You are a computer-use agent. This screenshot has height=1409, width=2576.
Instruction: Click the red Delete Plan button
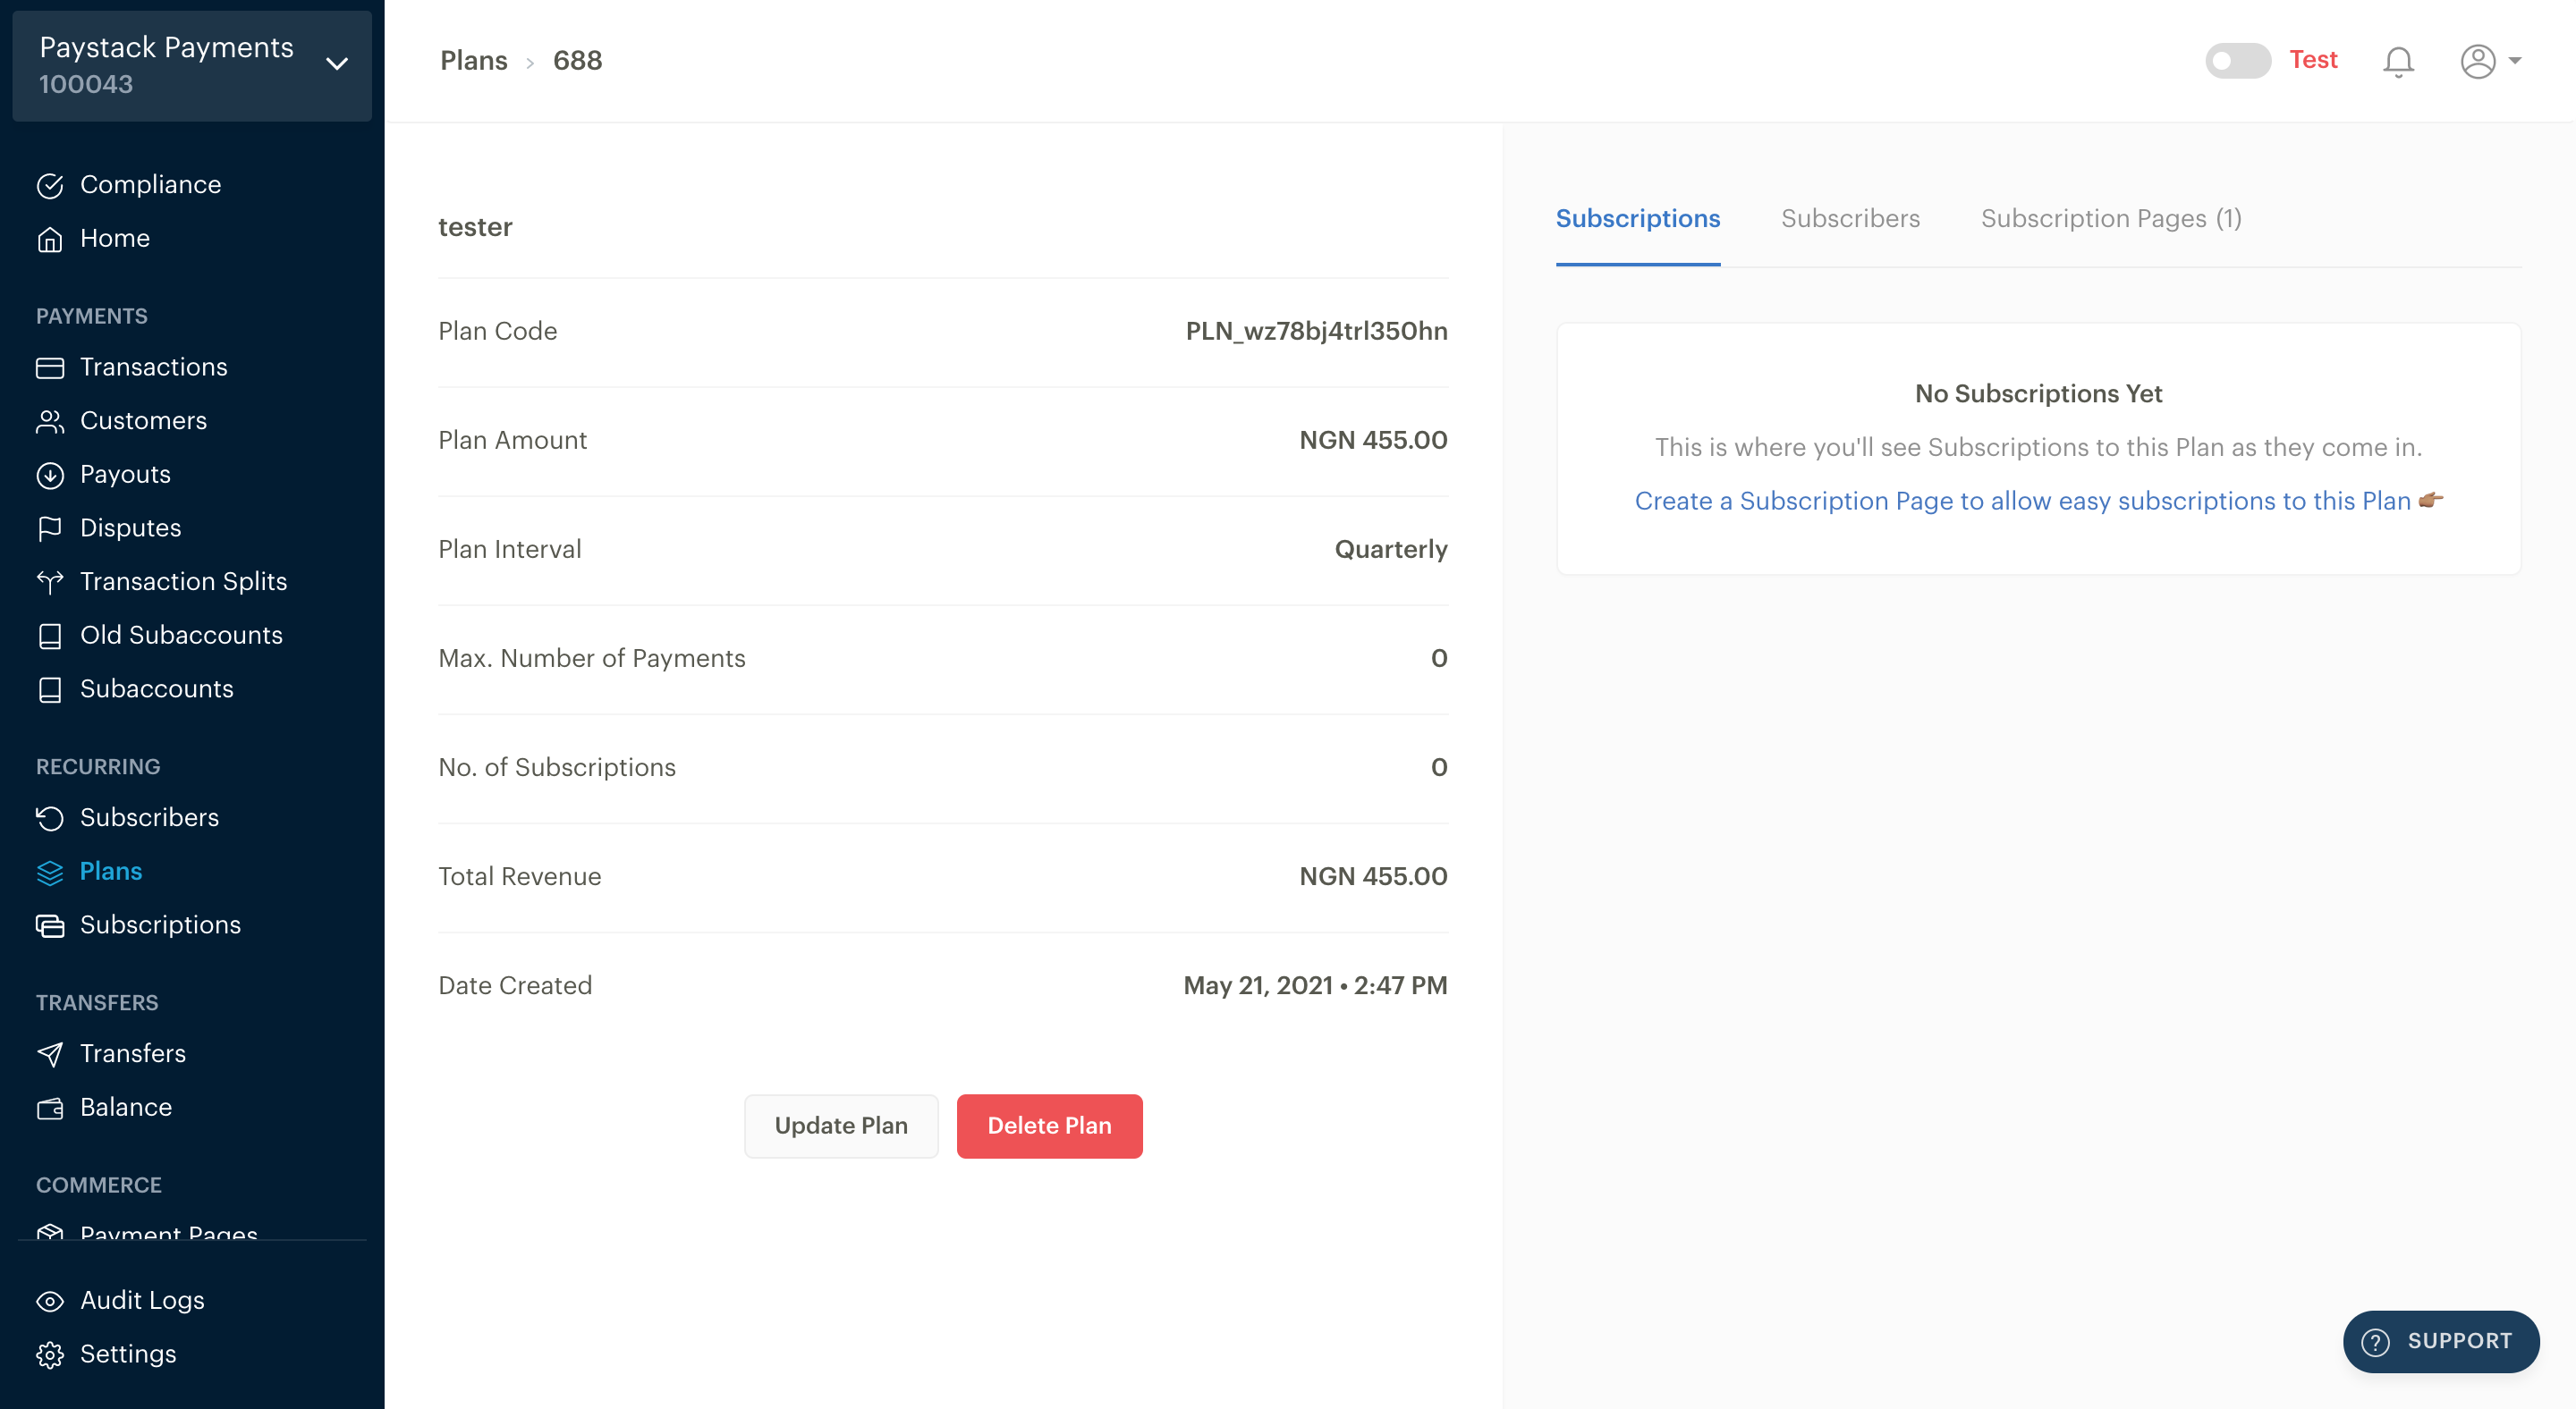(1049, 1126)
